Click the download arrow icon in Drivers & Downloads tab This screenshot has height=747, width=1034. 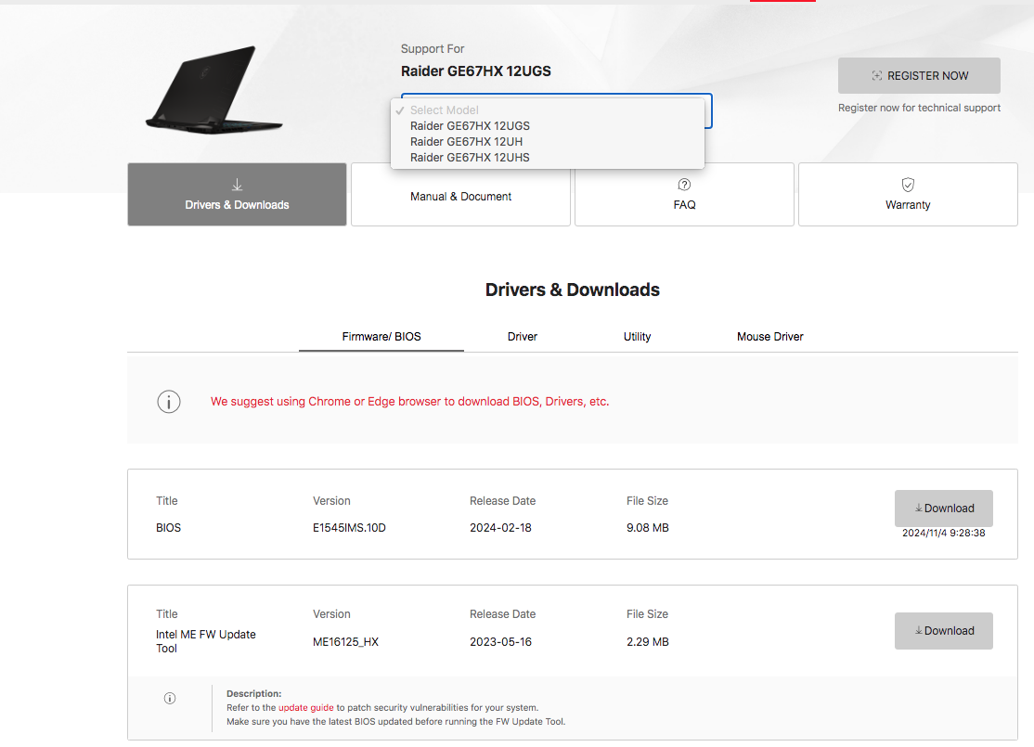tap(237, 185)
